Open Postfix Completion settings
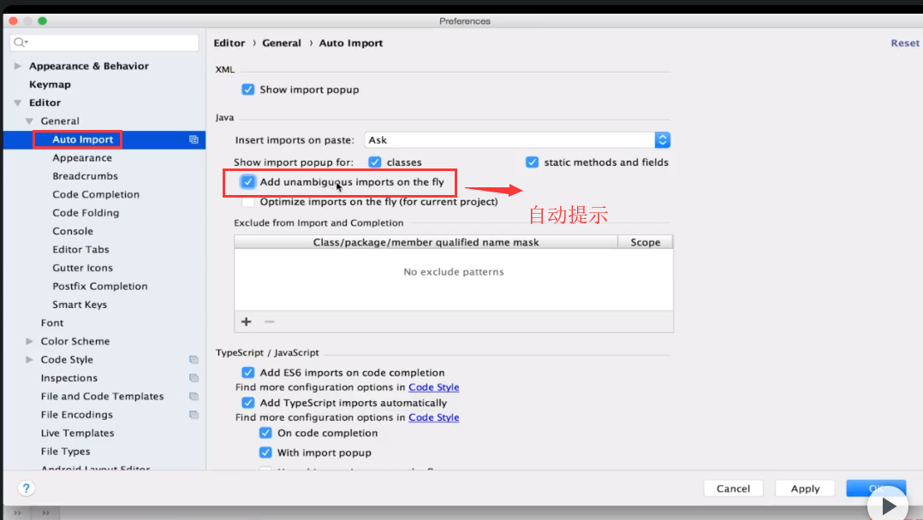 pyautogui.click(x=100, y=286)
